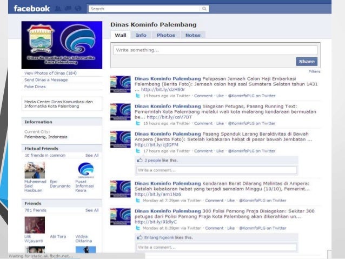Click Comment on the 14 hours ago post
345x259 pixels.
(203, 96)
